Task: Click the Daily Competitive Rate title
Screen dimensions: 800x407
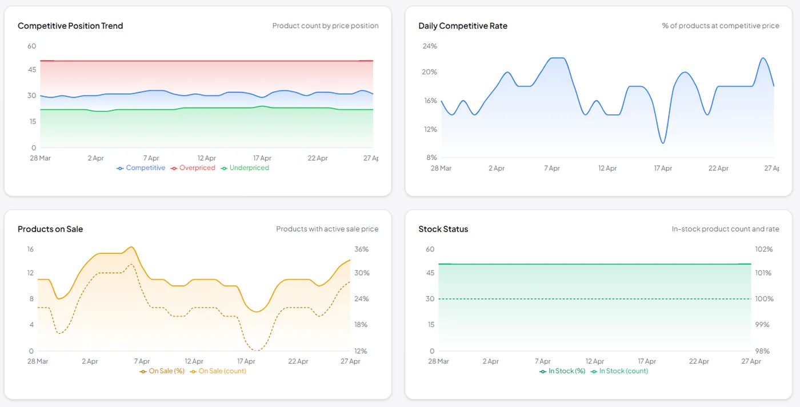Action: click(x=463, y=26)
